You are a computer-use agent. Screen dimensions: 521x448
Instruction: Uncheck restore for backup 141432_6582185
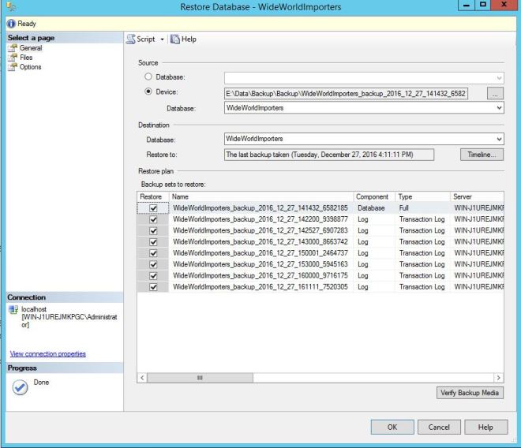pos(153,208)
